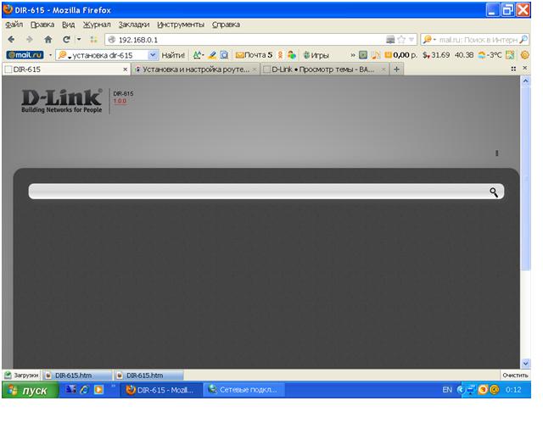
Task: Open the пуск Start button
Action: point(31,391)
